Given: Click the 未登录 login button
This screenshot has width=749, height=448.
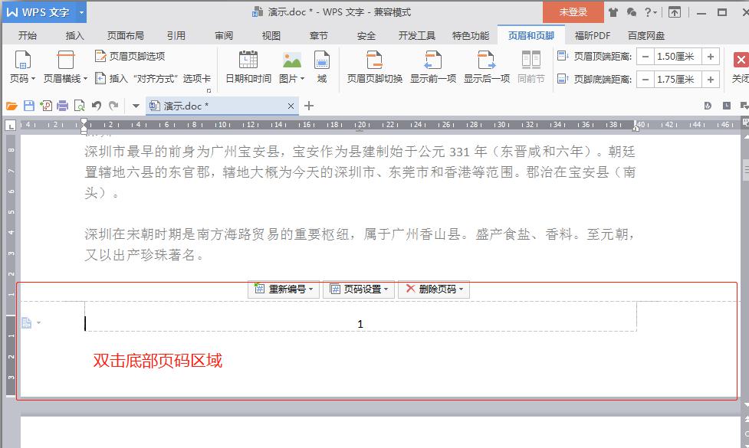Looking at the screenshot, I should pyautogui.click(x=573, y=12).
